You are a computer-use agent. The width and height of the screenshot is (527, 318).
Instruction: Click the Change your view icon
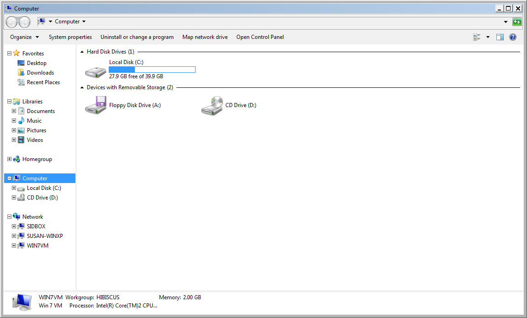click(477, 37)
